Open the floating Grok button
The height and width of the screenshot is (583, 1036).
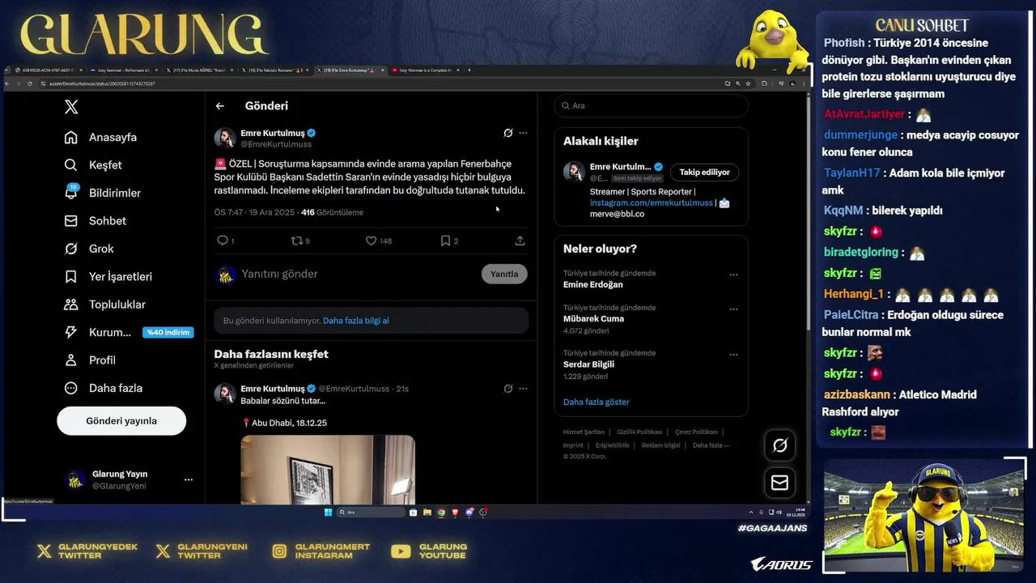779,445
